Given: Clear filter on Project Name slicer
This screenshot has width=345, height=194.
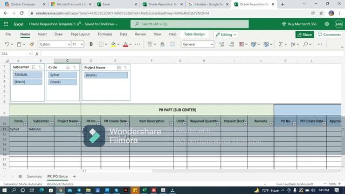Looking at the screenshot, I should pos(126,67).
